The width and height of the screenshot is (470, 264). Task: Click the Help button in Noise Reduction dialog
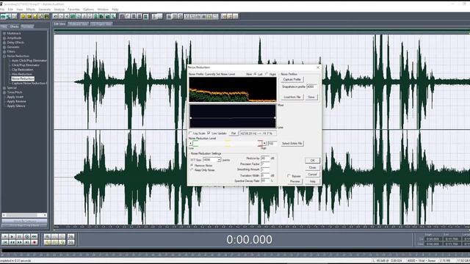[x=312, y=181]
